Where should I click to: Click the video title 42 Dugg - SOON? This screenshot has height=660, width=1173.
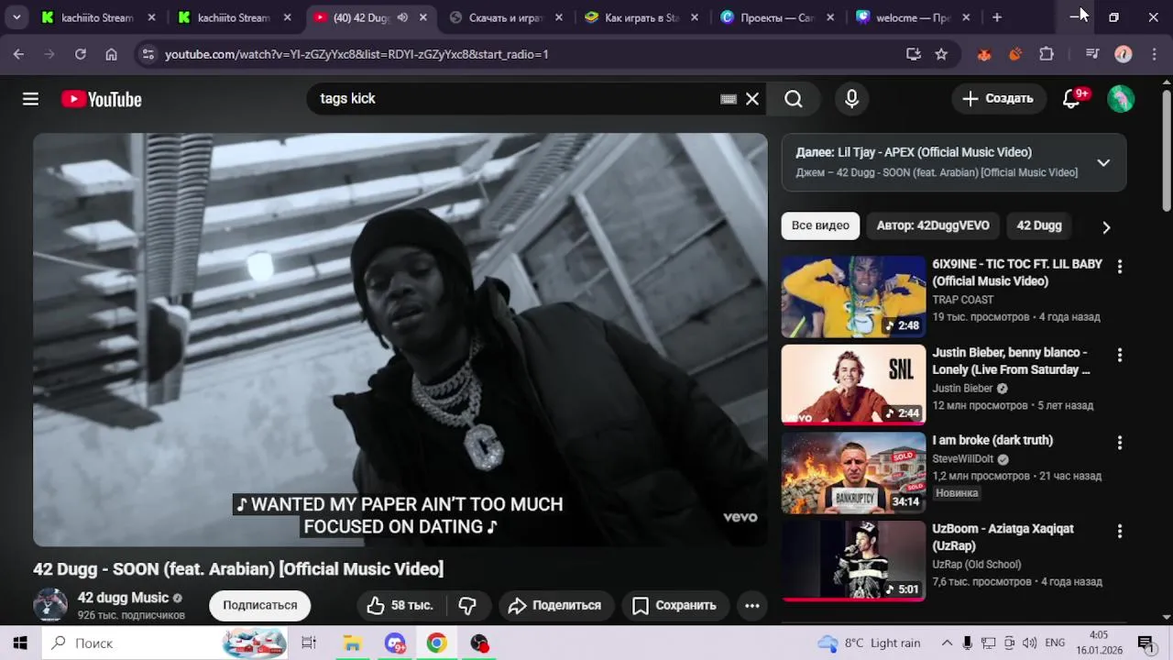tap(238, 569)
